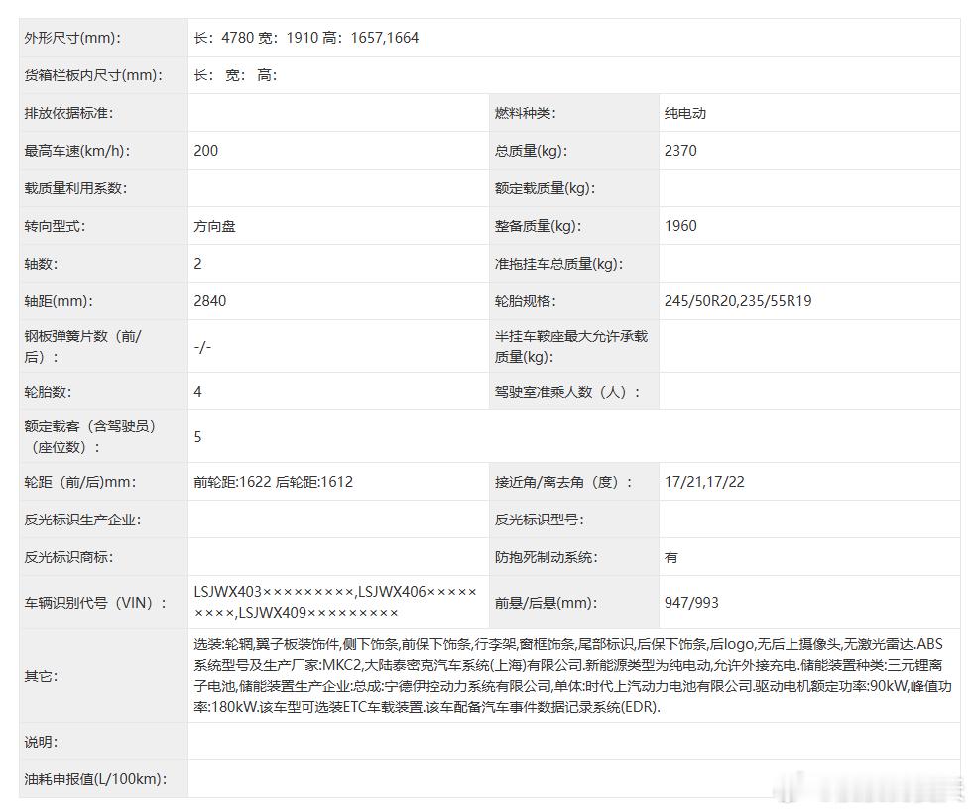Click the 轴距(mm) label
974x812 pixels.
[x=59, y=301]
